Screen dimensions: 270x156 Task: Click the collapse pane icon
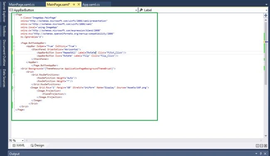point(265,146)
